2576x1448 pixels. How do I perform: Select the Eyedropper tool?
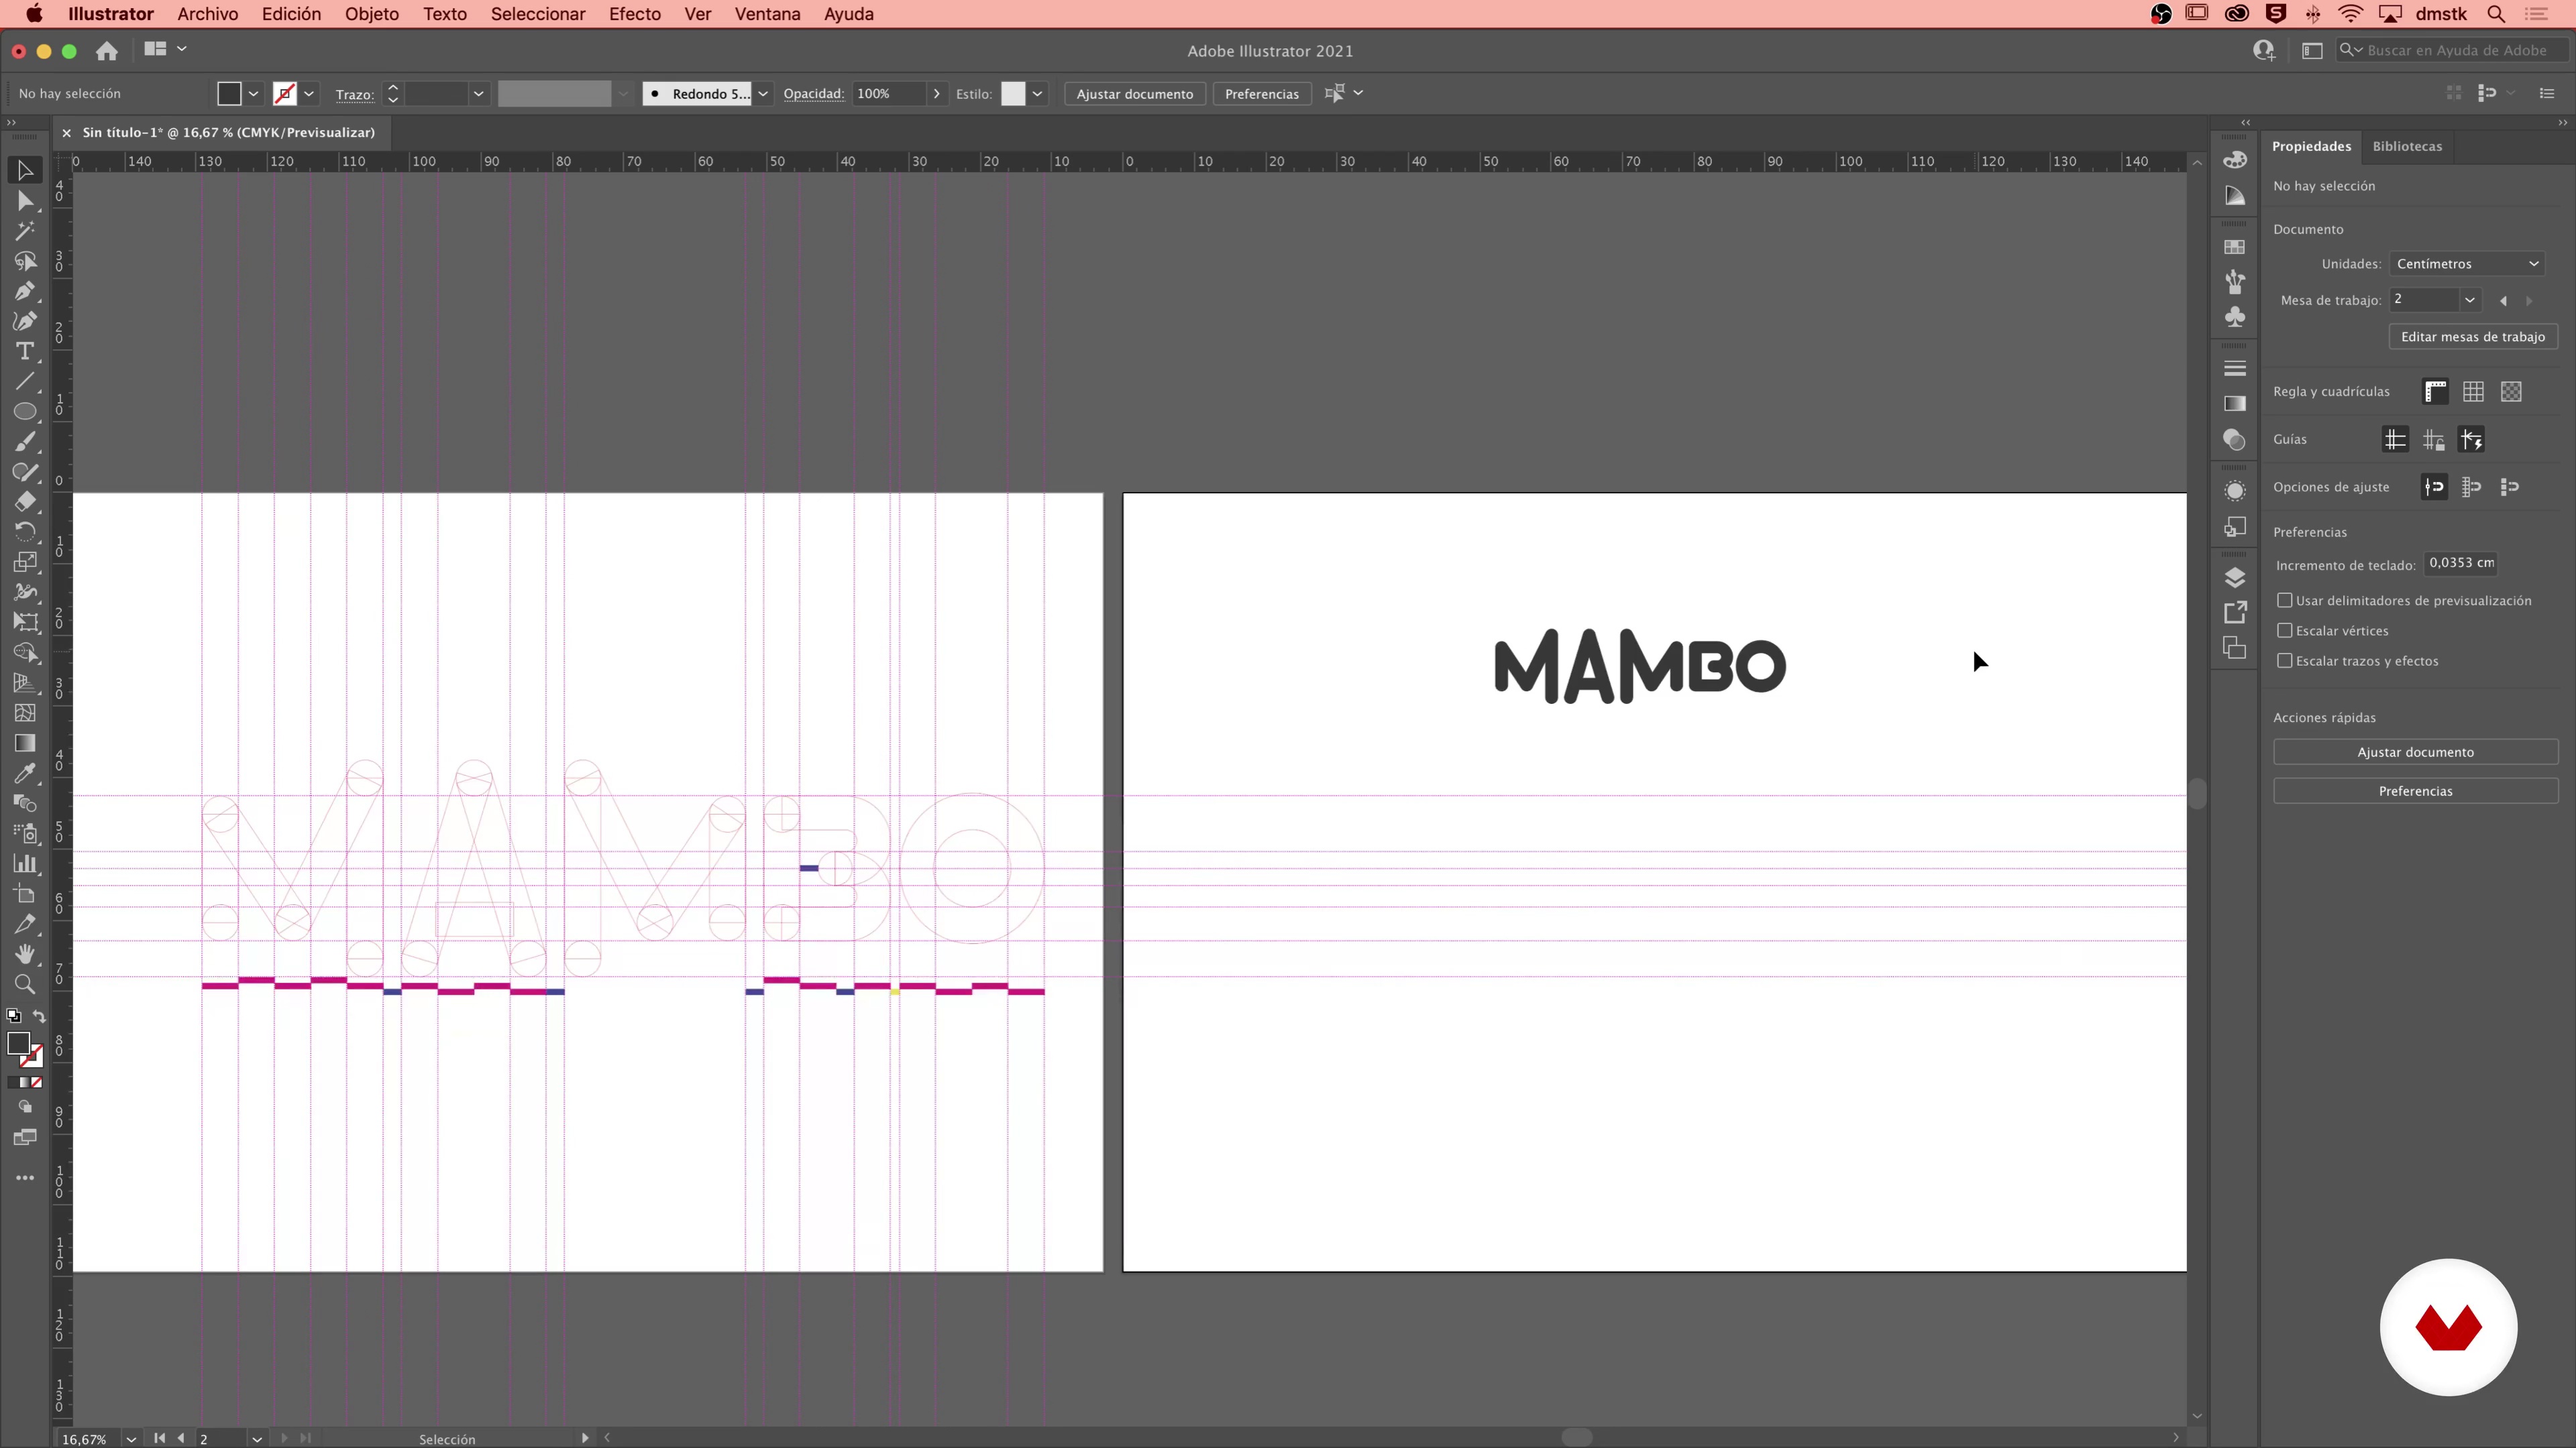coord(25,774)
